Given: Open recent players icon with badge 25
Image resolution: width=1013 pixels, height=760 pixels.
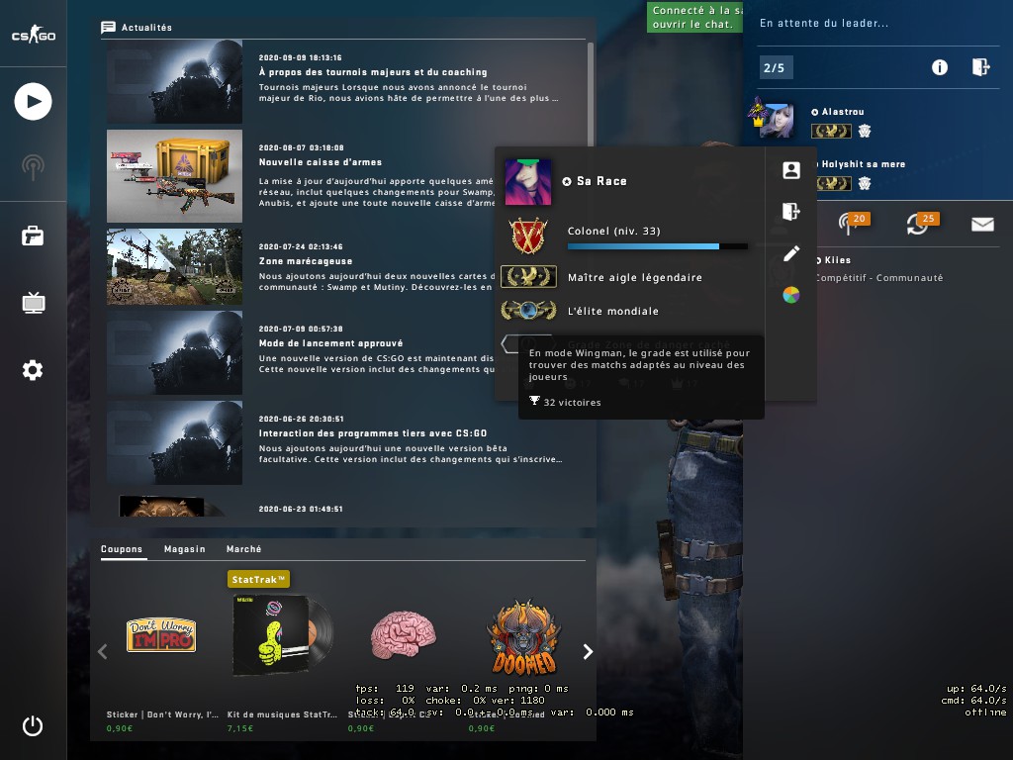Looking at the screenshot, I should tap(923, 223).
